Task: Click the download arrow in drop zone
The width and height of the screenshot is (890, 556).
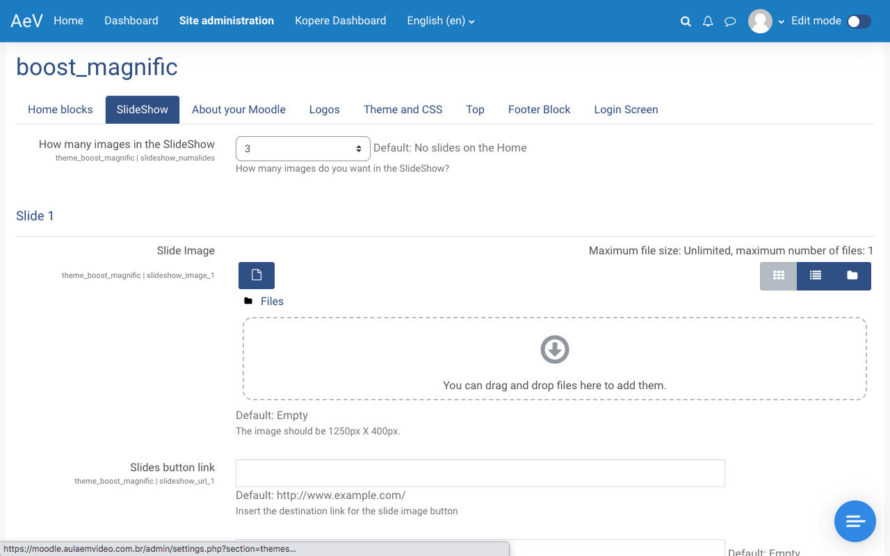Action: [555, 350]
